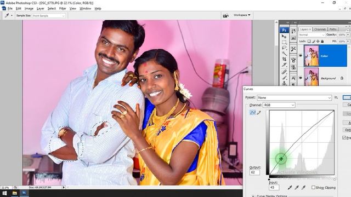Toggle lock transparent pixels
This screenshot has width=351, height=197.
click(309, 42)
